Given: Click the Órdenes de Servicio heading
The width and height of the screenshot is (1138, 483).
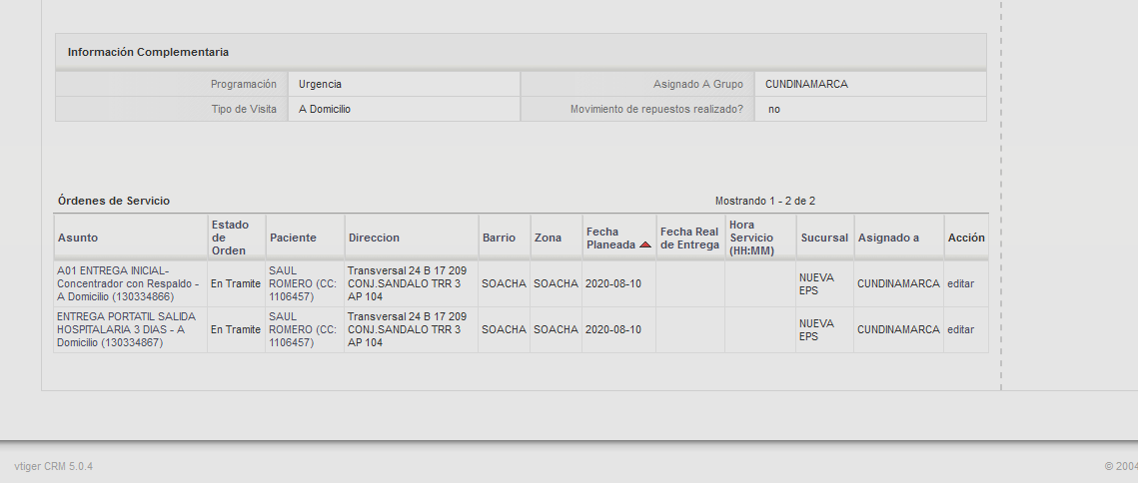Looking at the screenshot, I should (114, 201).
